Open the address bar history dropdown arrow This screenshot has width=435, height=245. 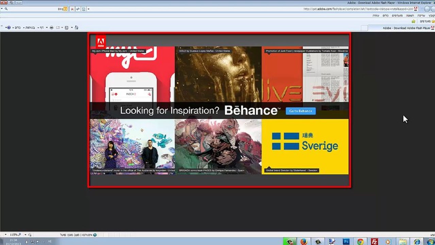[x=88, y=9]
